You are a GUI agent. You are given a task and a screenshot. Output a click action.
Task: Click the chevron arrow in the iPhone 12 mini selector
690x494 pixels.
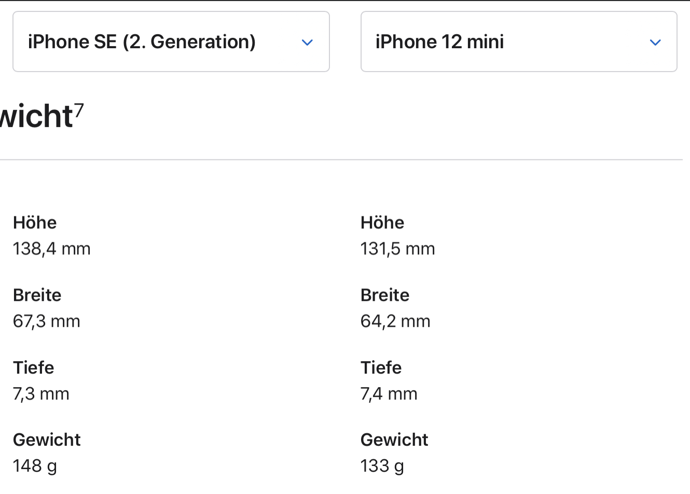[655, 43]
